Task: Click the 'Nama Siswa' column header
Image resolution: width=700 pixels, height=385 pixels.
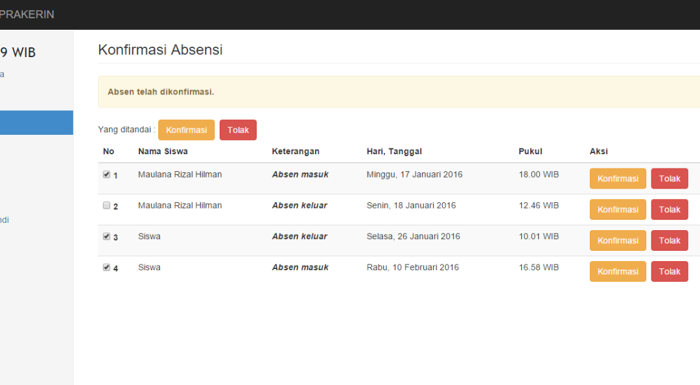Action: (x=163, y=152)
